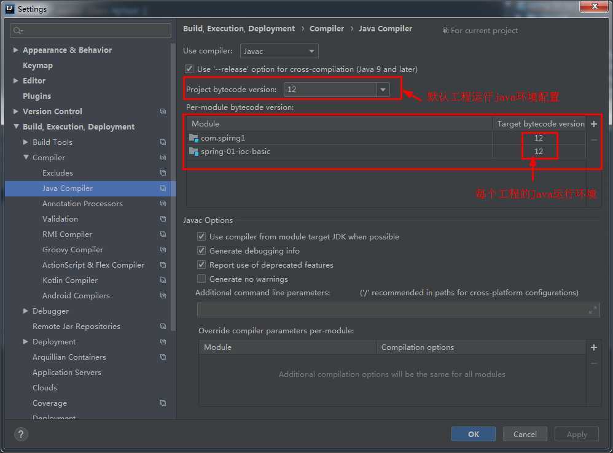
Task: Click module folder icon of spring-01-ioc-basic
Action: [x=193, y=152]
